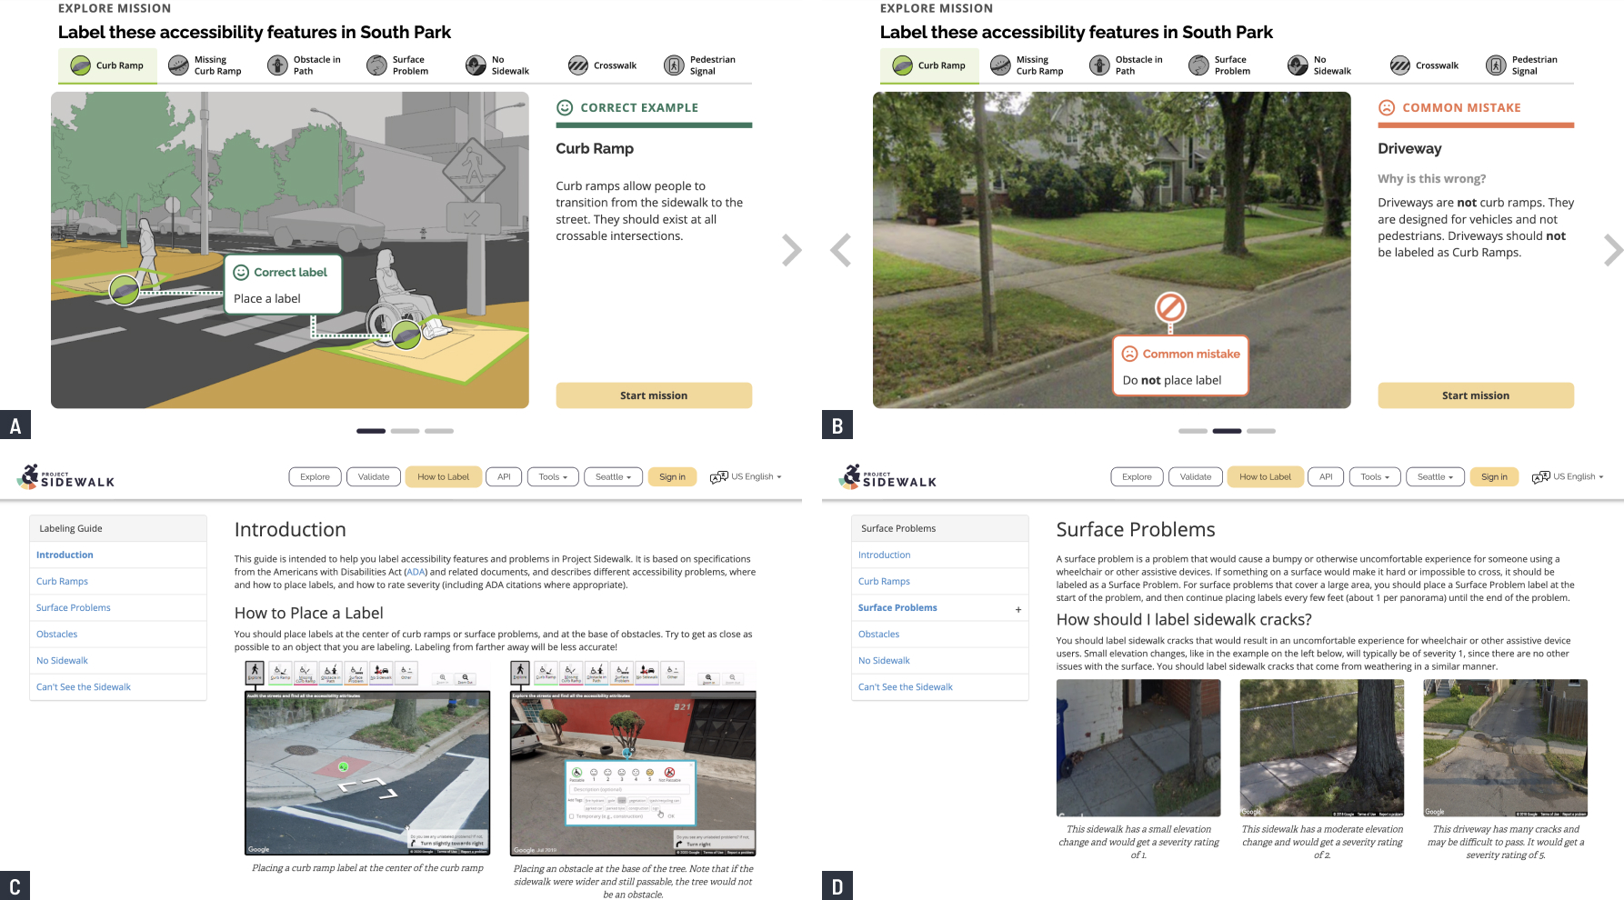Click Validate in the Introduction page navbar
The height and width of the screenshot is (900, 1624).
(x=374, y=477)
